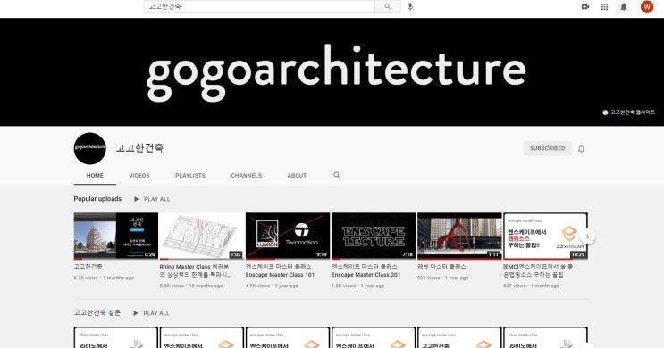The height and width of the screenshot is (348, 664).
Task: Open the Lumion Twinmotion 9:19 thumbnail
Action: (x=288, y=236)
